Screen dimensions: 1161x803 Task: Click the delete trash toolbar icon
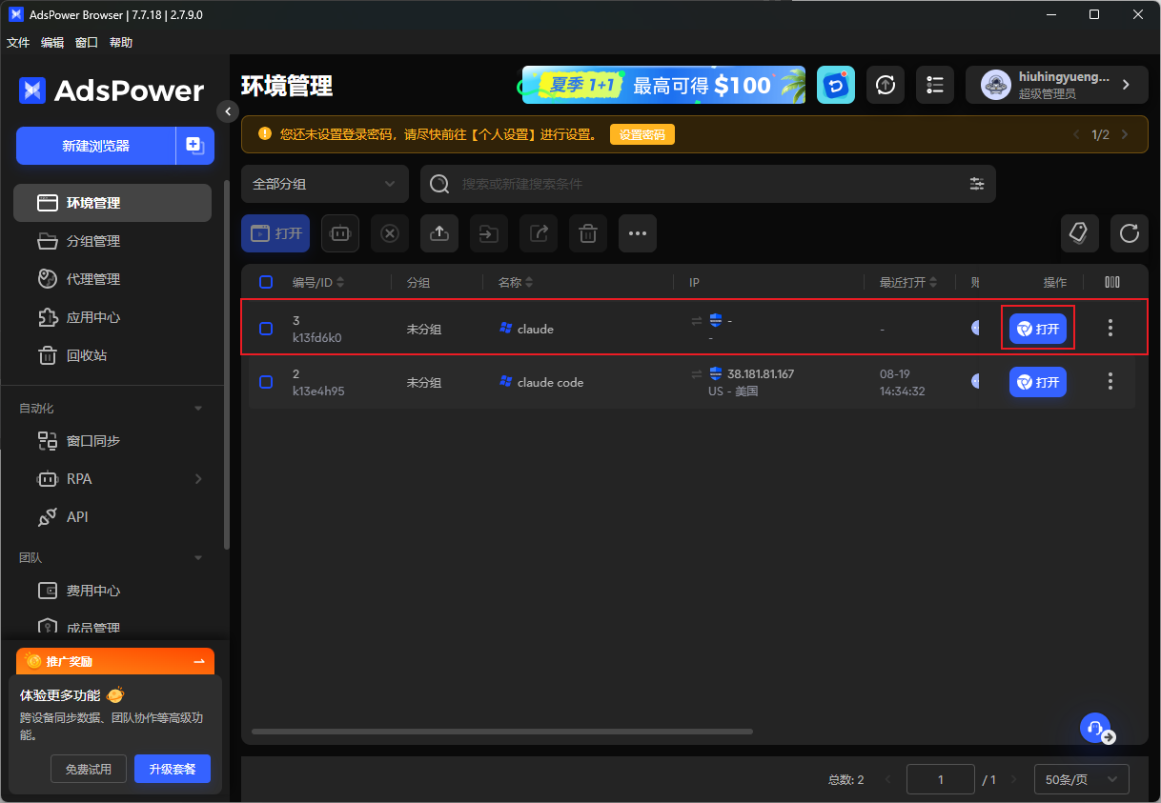coord(588,233)
